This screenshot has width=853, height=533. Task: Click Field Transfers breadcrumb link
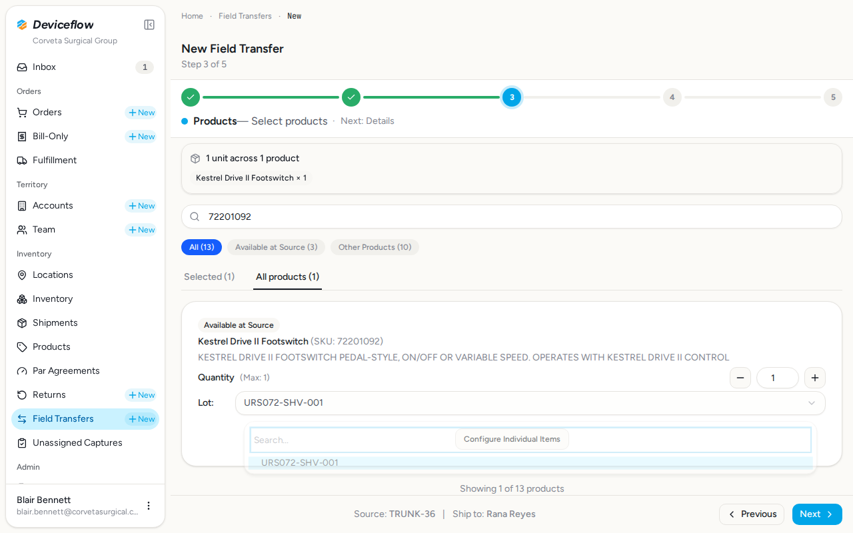[x=245, y=16]
